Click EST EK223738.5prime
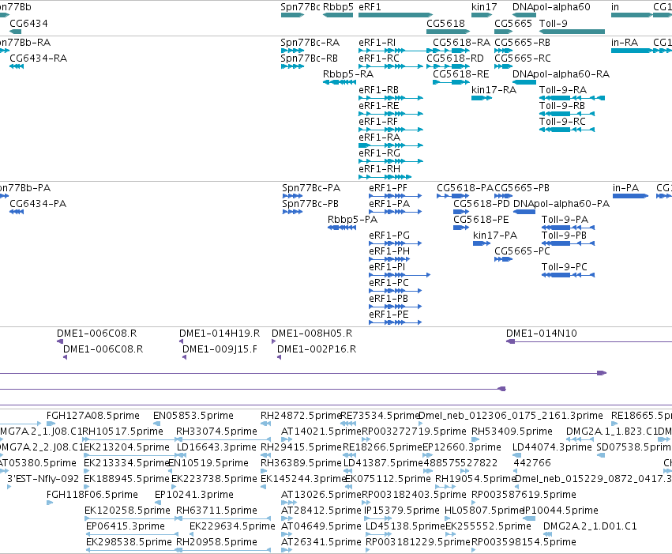This screenshot has width=672, height=554. [x=215, y=479]
